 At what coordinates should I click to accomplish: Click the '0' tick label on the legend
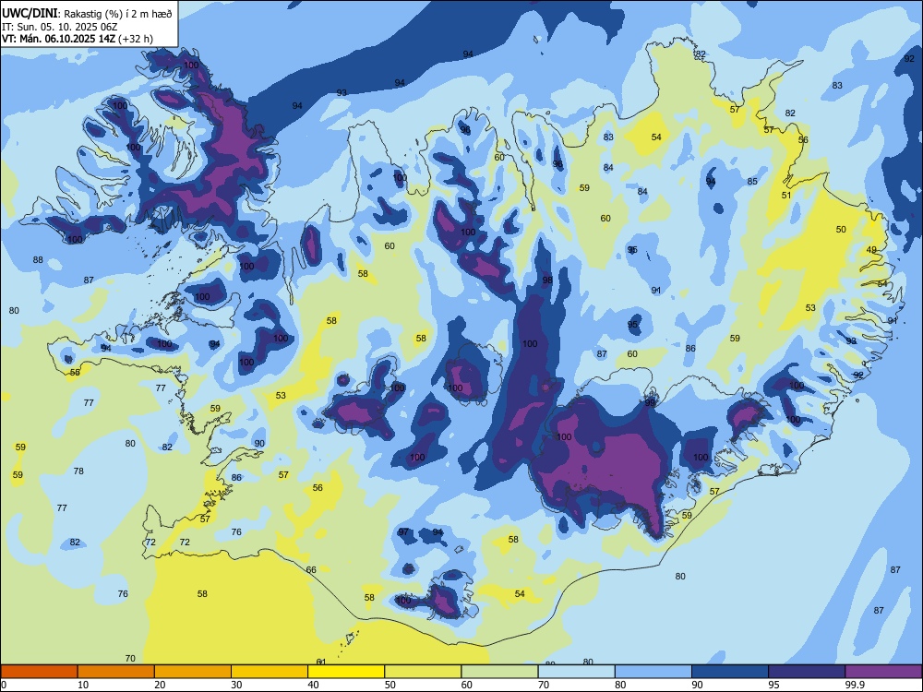(5, 685)
